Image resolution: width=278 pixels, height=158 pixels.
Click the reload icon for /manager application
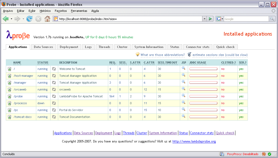(x=54, y=83)
